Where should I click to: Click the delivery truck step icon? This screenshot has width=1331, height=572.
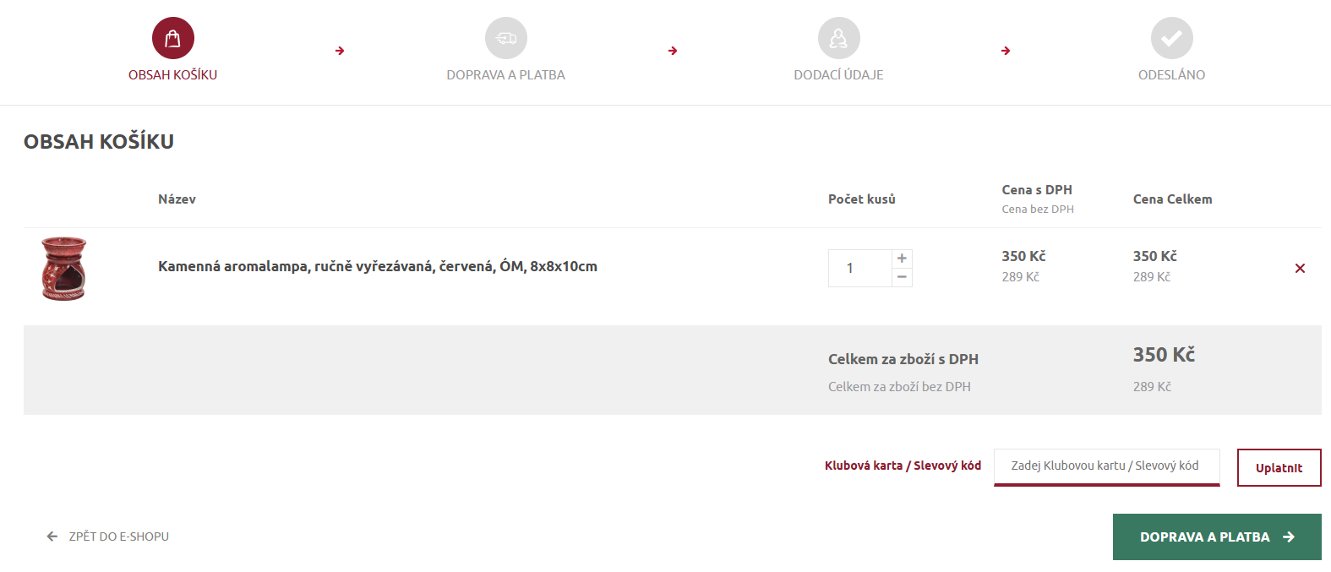[x=506, y=38]
